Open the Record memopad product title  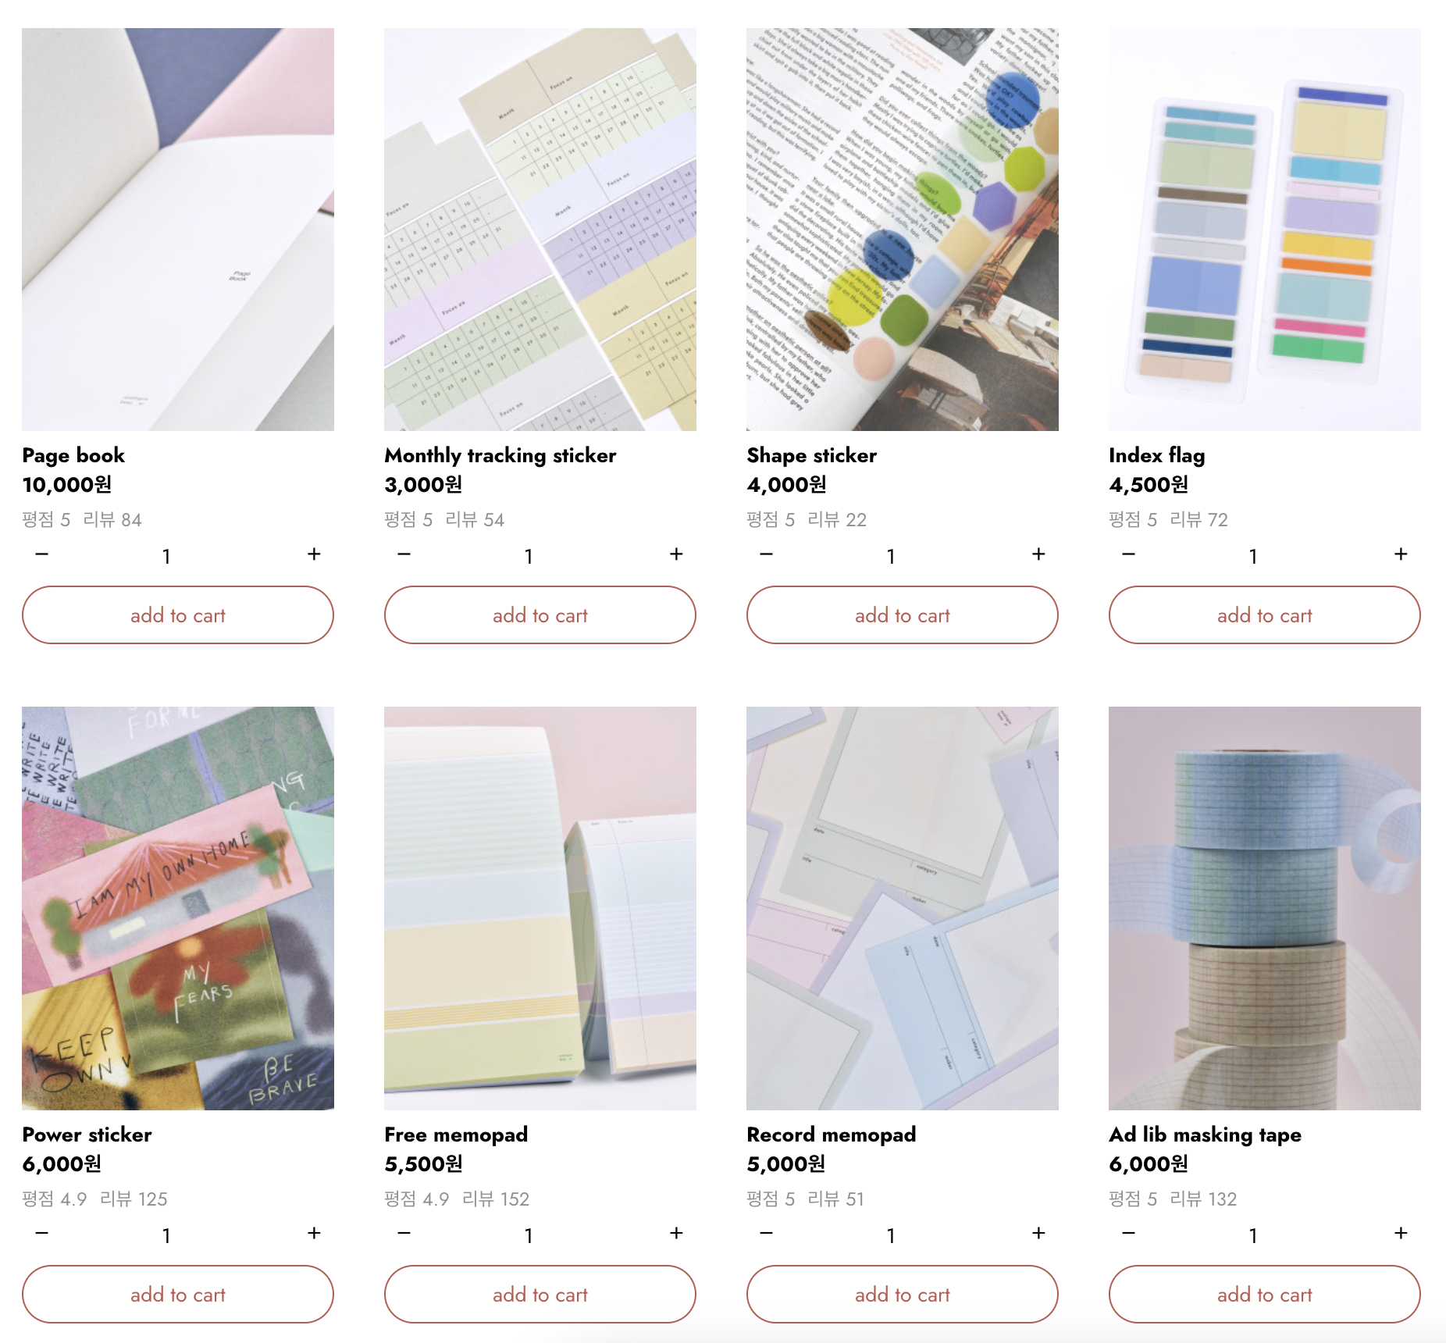pos(832,1135)
